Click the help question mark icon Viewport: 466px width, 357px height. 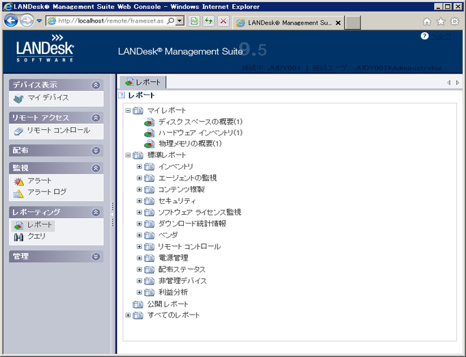425,36
